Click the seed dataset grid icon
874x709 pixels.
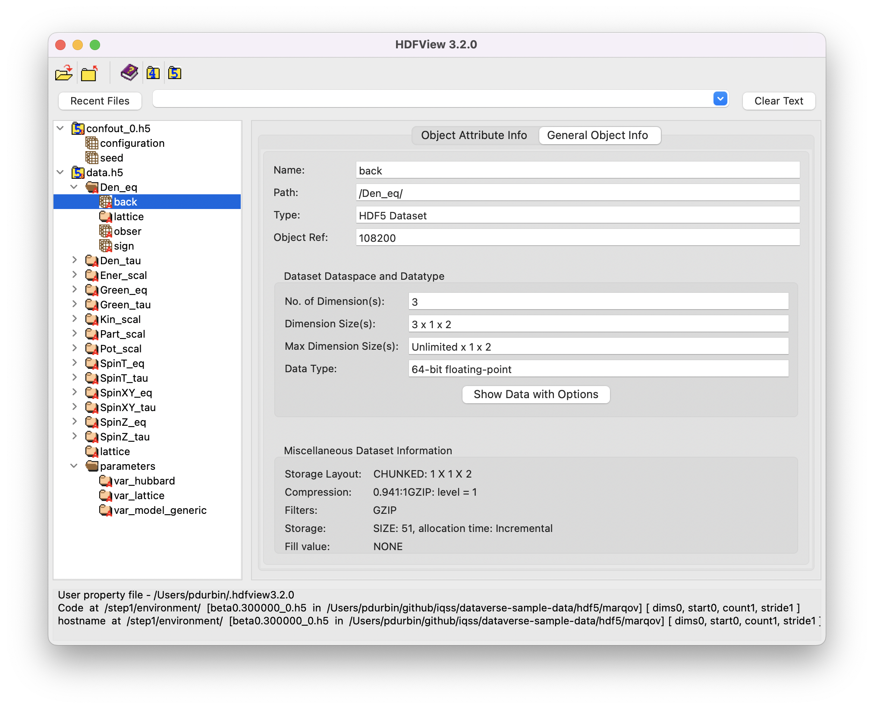point(93,158)
